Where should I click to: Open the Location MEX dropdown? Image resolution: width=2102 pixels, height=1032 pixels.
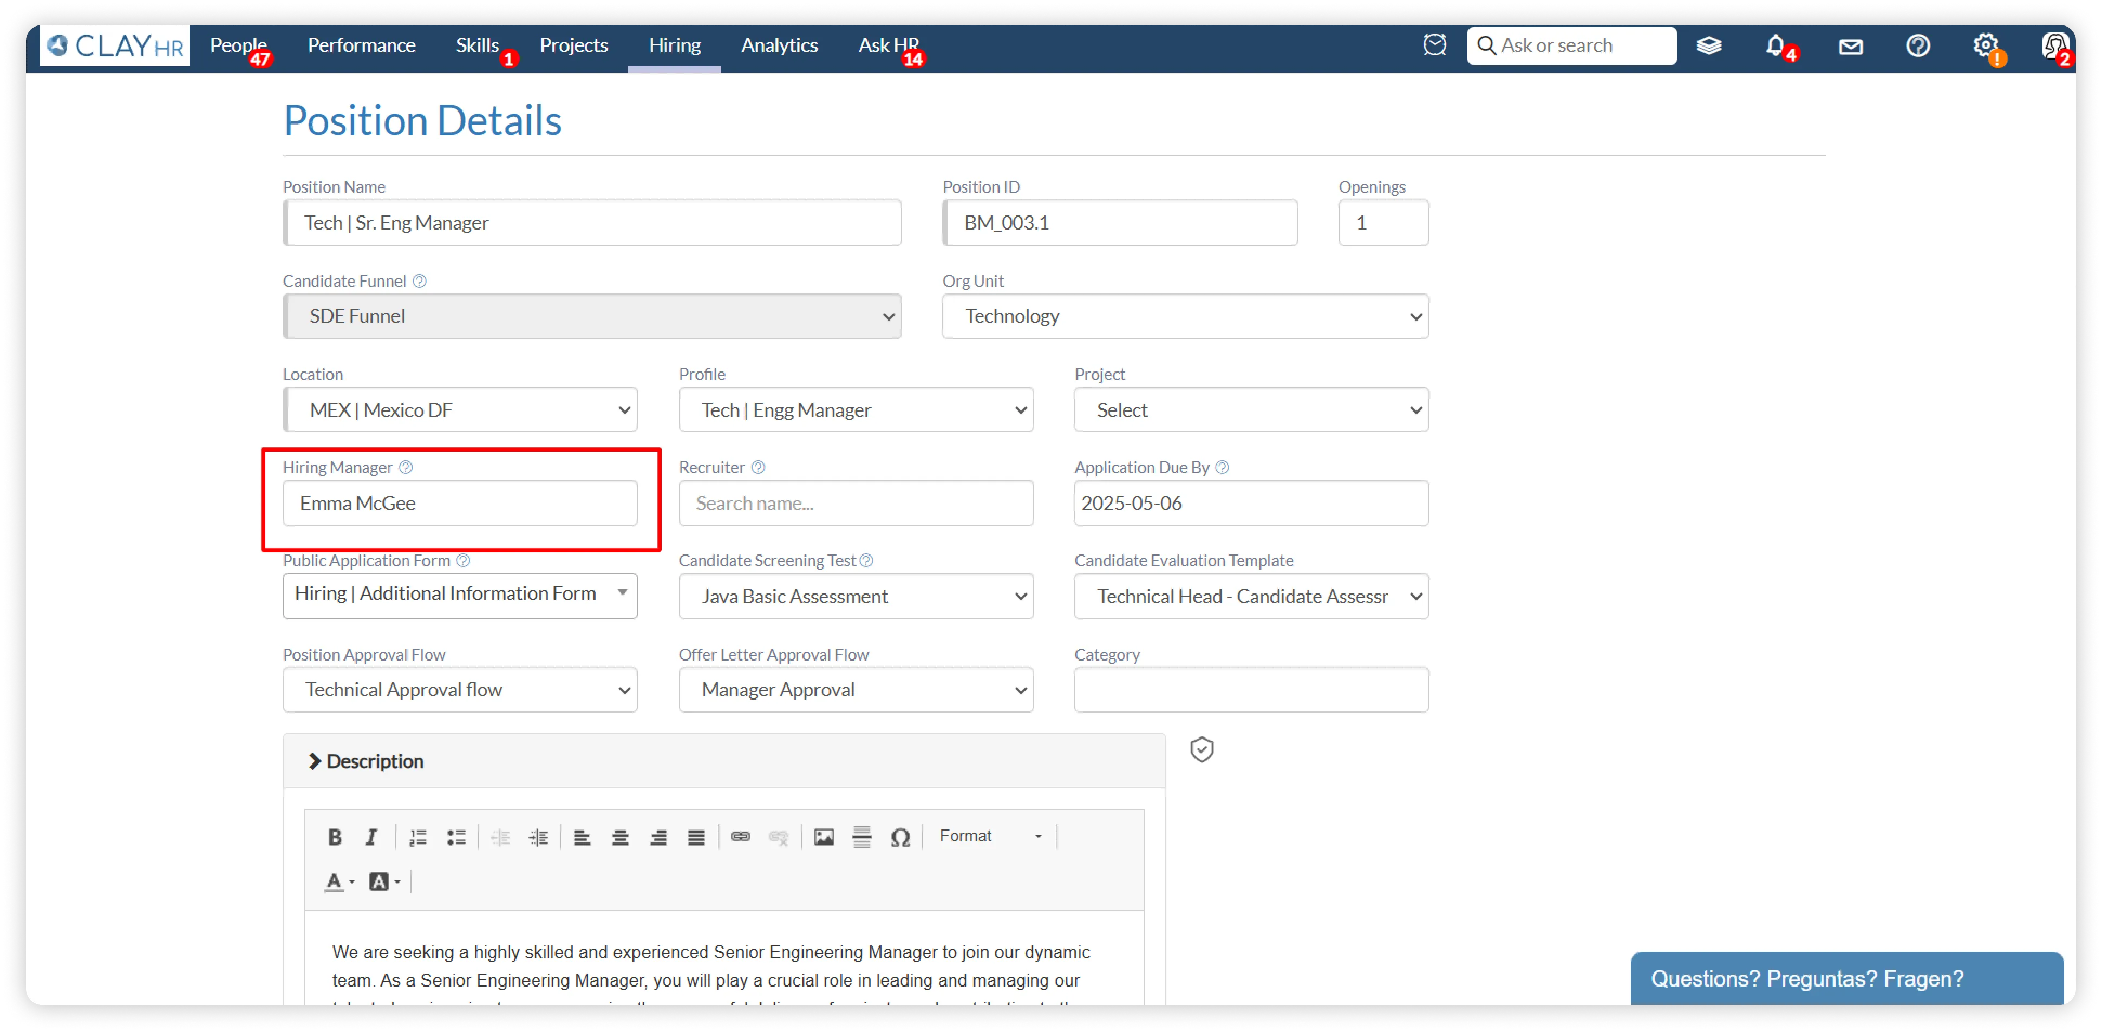pyautogui.click(x=460, y=409)
